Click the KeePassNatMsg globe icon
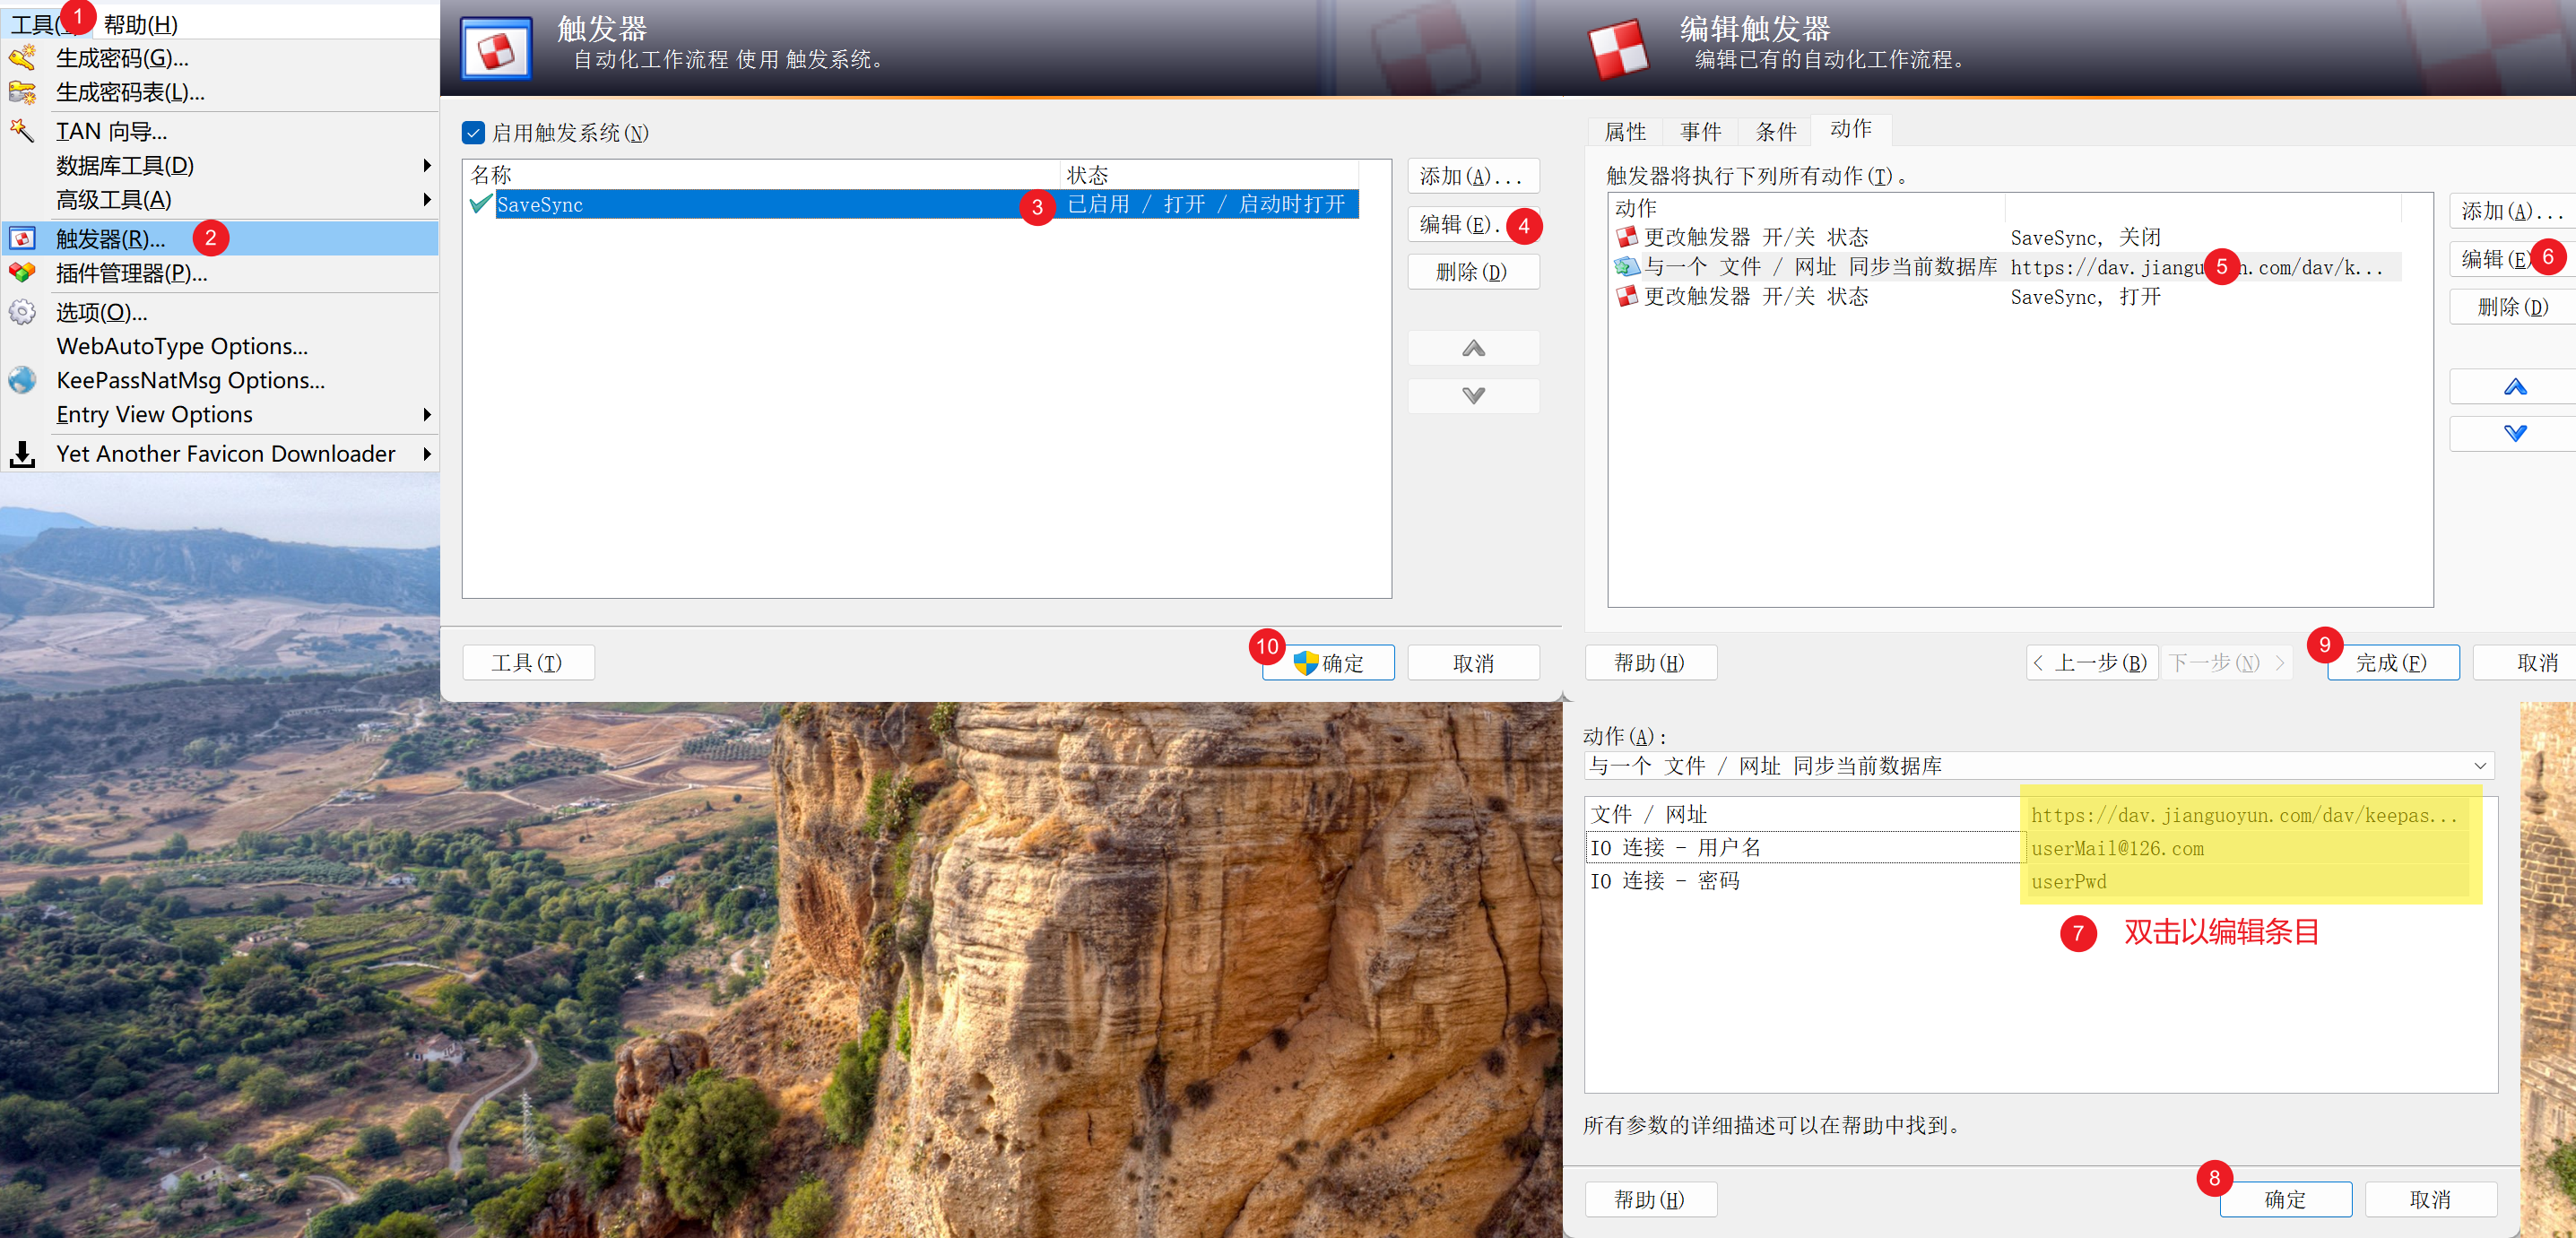Image resolution: width=2576 pixels, height=1238 pixels. (x=22, y=380)
